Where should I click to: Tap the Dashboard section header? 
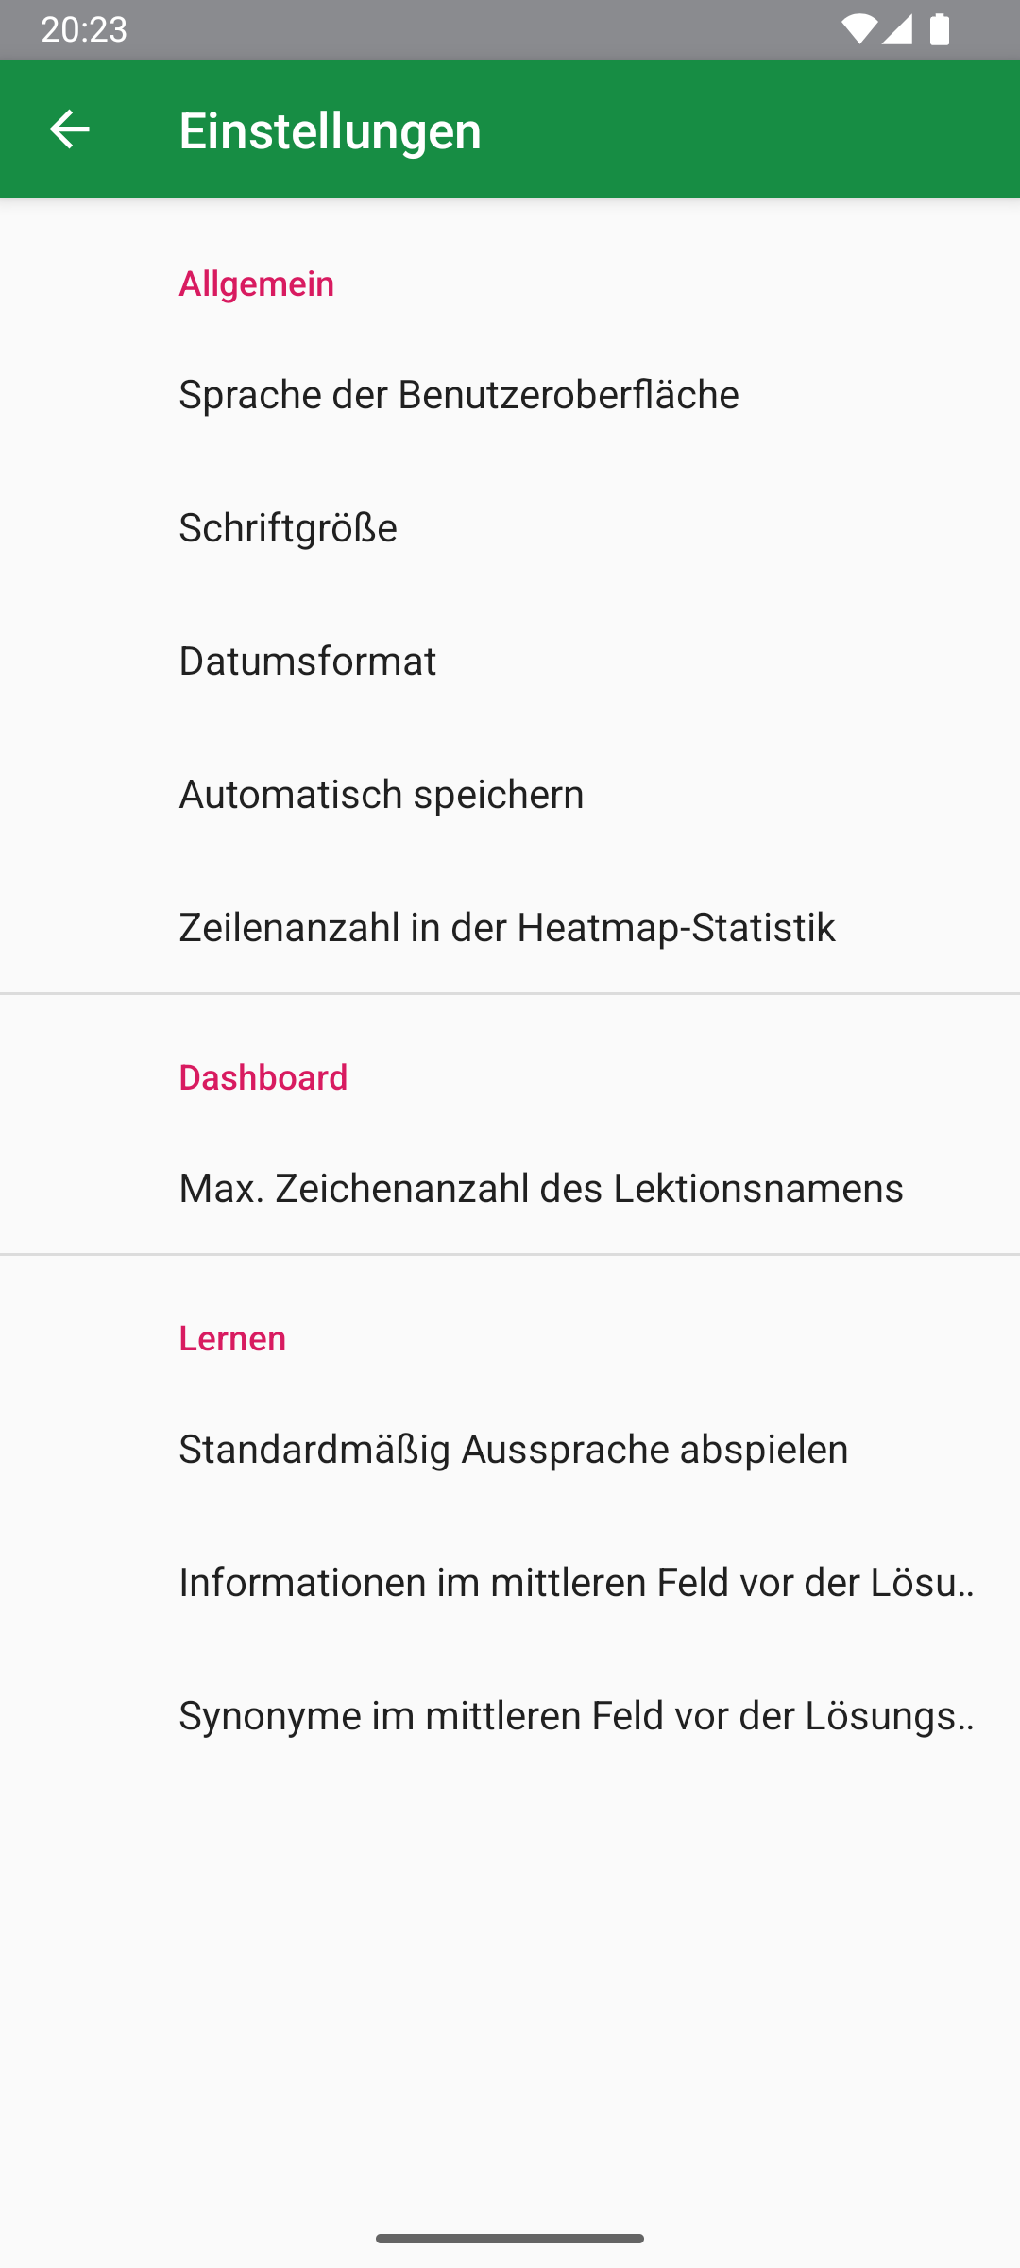(263, 1077)
